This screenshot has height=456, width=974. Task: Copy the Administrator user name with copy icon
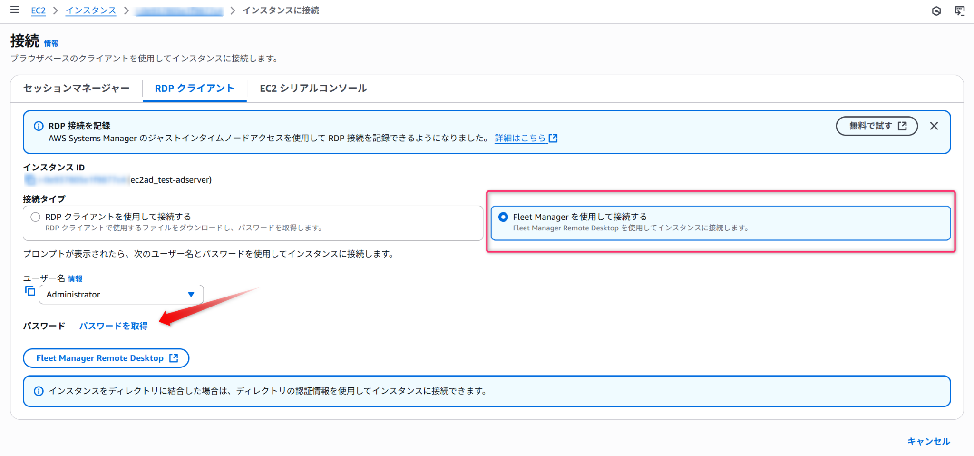click(x=30, y=291)
